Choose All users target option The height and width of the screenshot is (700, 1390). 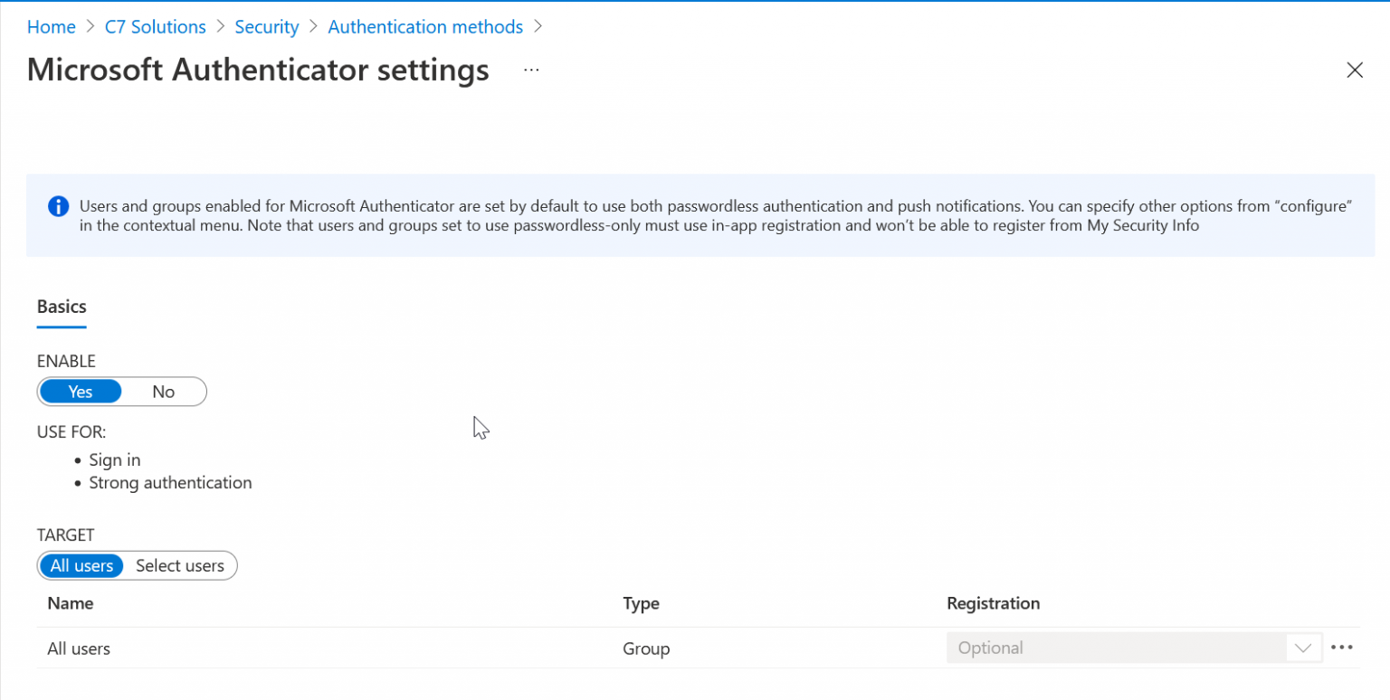81,566
